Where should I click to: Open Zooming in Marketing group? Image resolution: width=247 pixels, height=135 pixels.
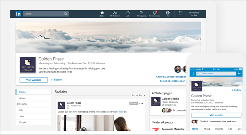click(x=173, y=129)
